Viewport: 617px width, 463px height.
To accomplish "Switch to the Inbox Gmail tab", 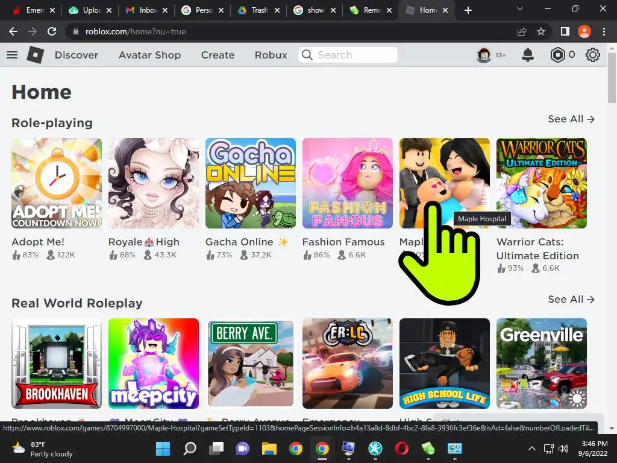I will tap(146, 10).
